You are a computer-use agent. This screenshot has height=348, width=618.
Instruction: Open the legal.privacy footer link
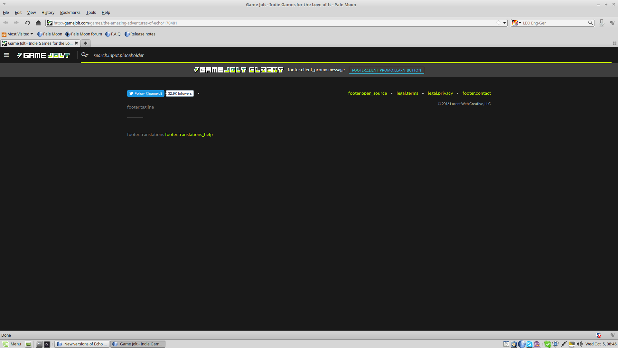440,93
